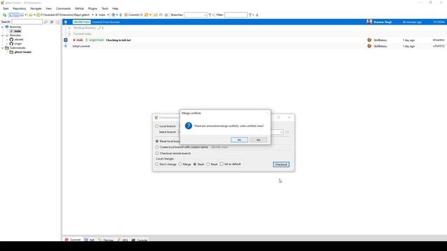Select the Local branch radio button

tap(156, 126)
